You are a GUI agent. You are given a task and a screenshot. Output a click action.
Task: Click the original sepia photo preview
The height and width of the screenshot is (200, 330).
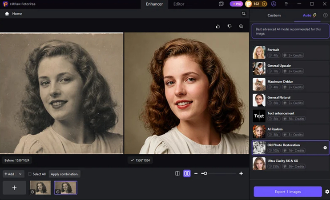pos(62,93)
